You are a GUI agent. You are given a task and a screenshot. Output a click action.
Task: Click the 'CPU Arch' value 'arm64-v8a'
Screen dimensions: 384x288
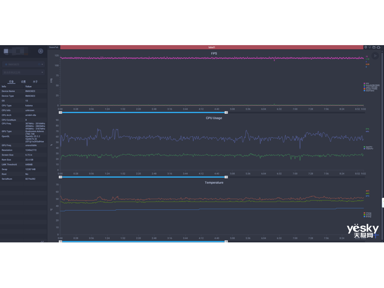pyautogui.click(x=31, y=115)
